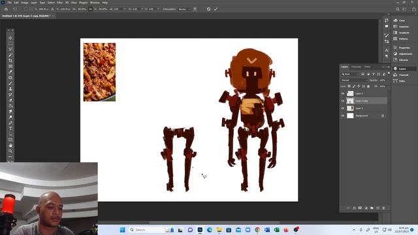Switch to the Paths tab

[x=367, y=67]
